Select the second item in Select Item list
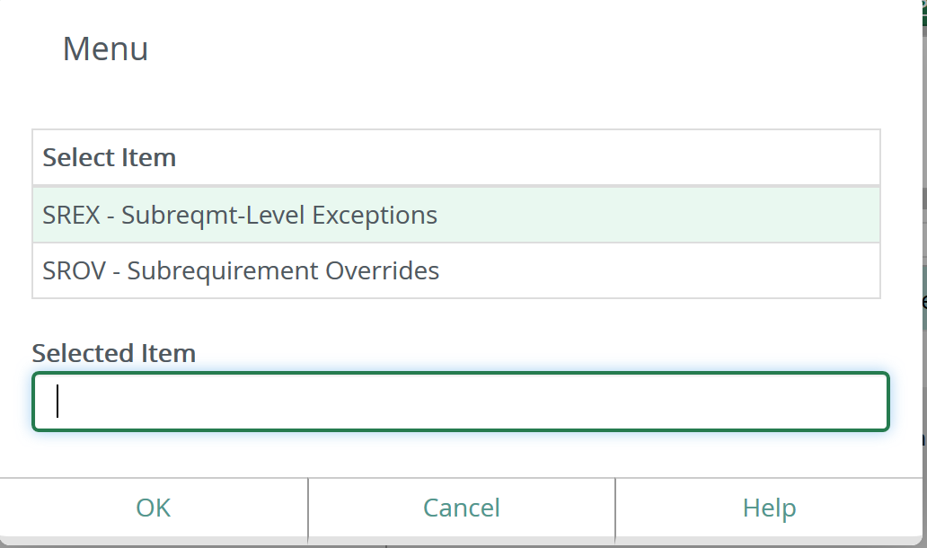 point(455,270)
